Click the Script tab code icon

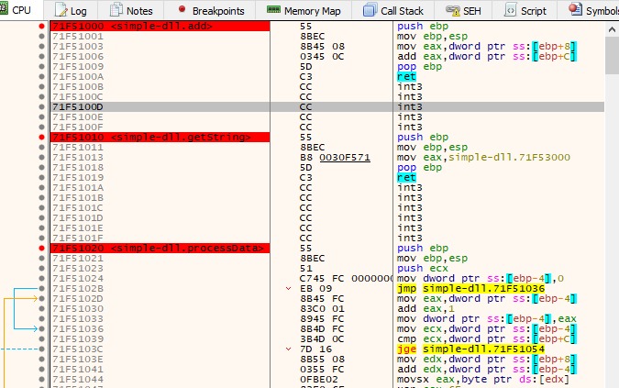click(510, 10)
